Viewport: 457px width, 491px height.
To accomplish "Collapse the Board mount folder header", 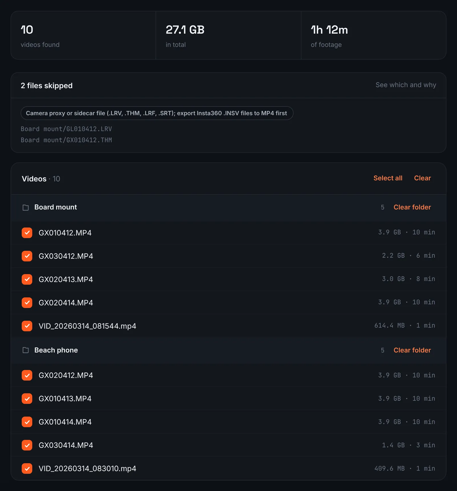I will (228, 207).
